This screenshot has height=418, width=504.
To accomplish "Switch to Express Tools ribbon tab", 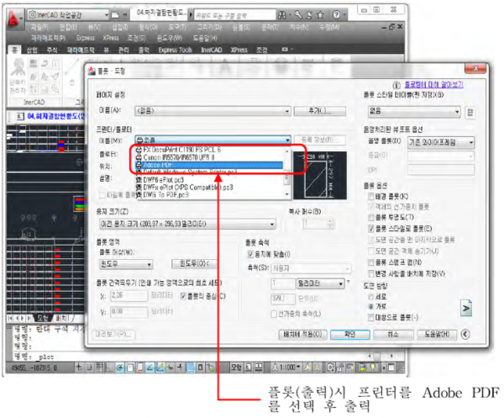I will [176, 50].
